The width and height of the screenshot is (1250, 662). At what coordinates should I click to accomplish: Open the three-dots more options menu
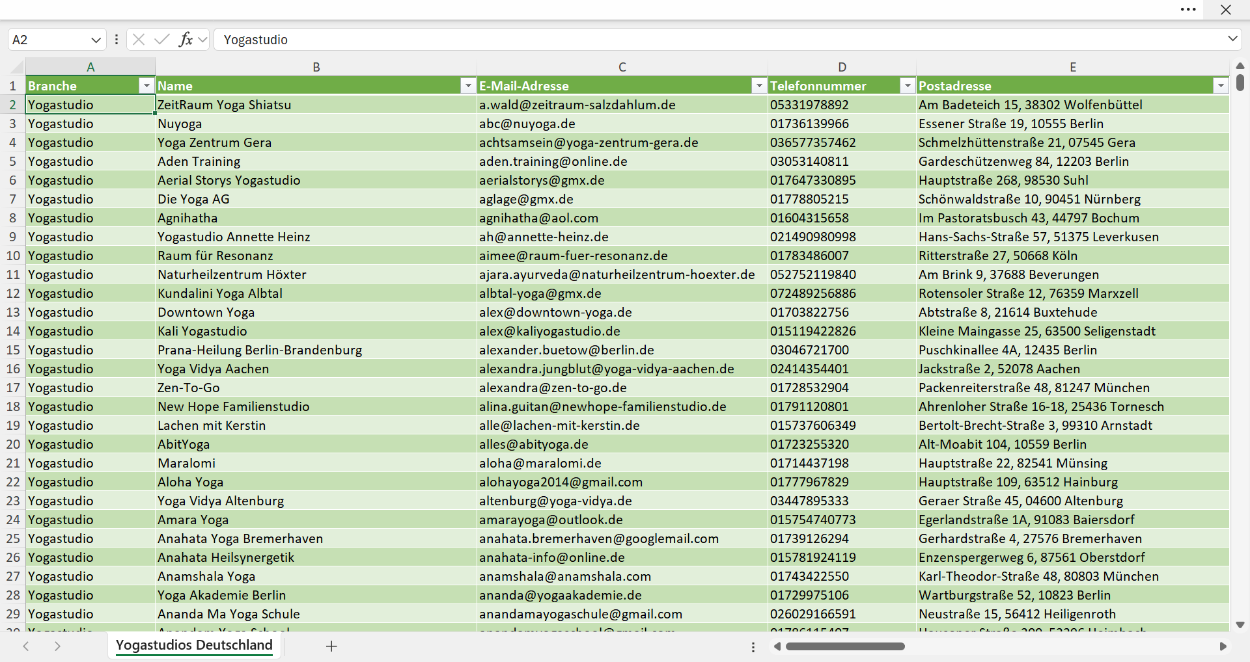tap(1188, 10)
